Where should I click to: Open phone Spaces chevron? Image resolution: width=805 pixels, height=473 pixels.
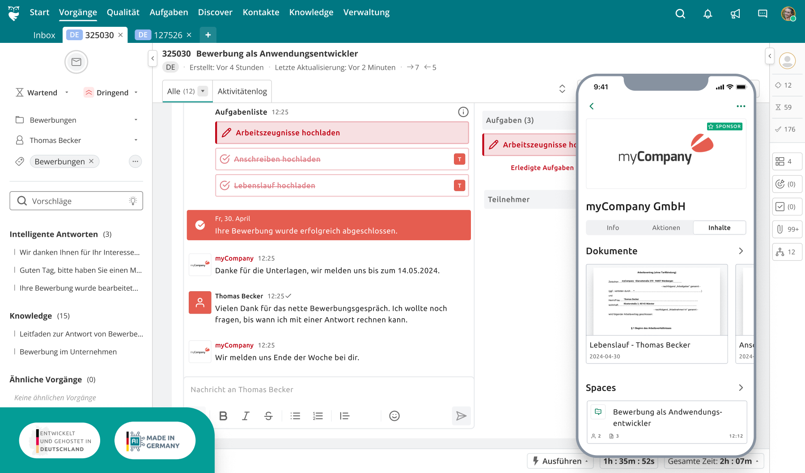pos(741,388)
